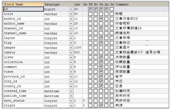Viewport: 172px width, 110px height.
Task: Select the channel_name field name cell
Action: point(24,33)
